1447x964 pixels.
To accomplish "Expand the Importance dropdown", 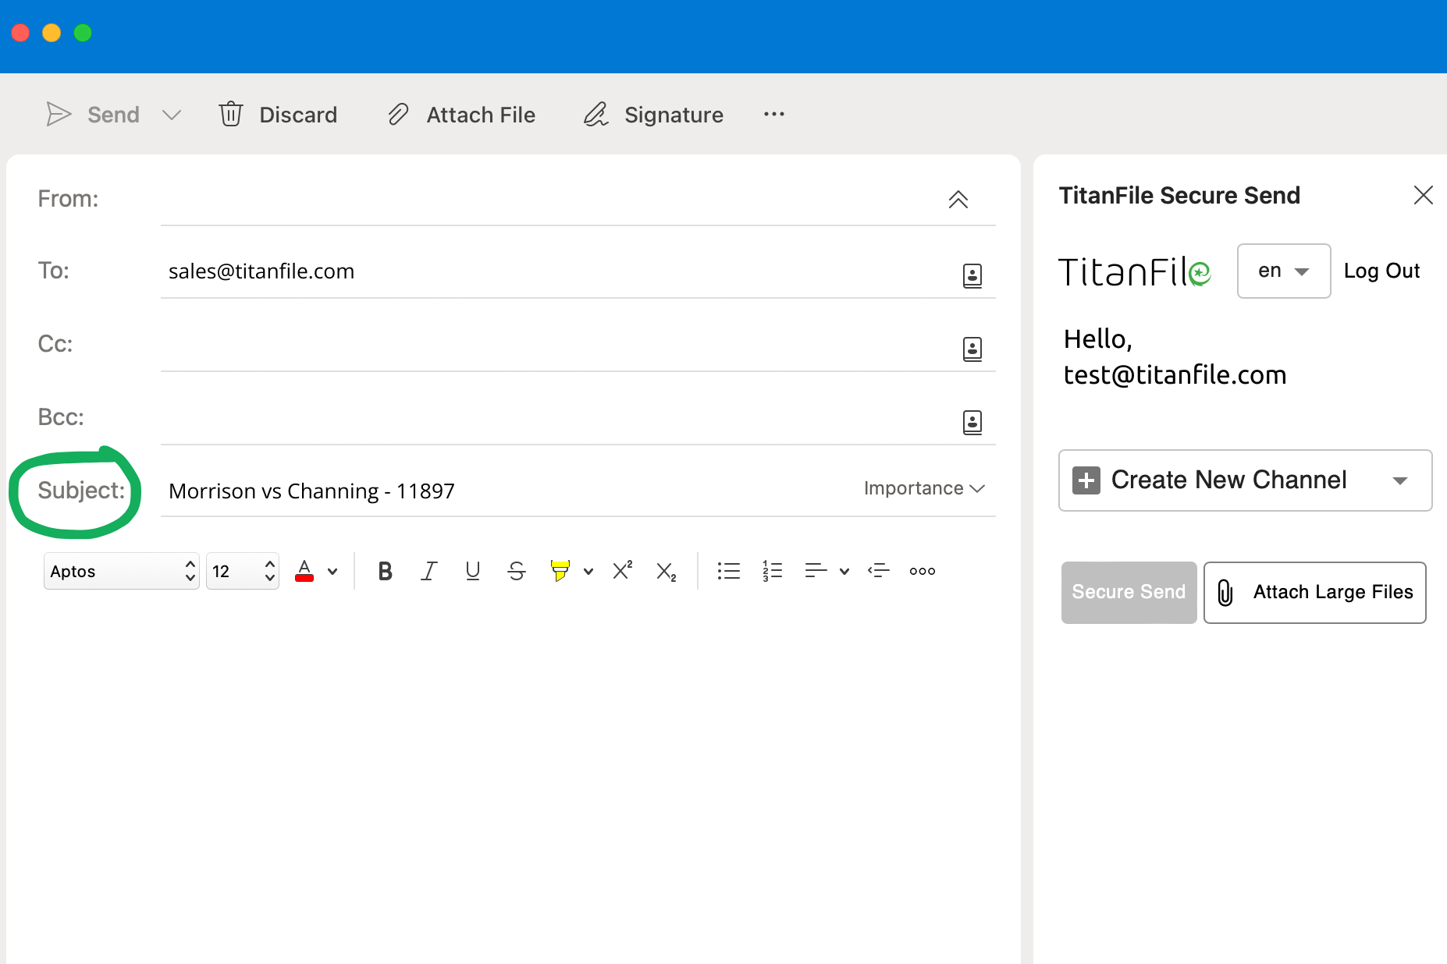I will 924,488.
